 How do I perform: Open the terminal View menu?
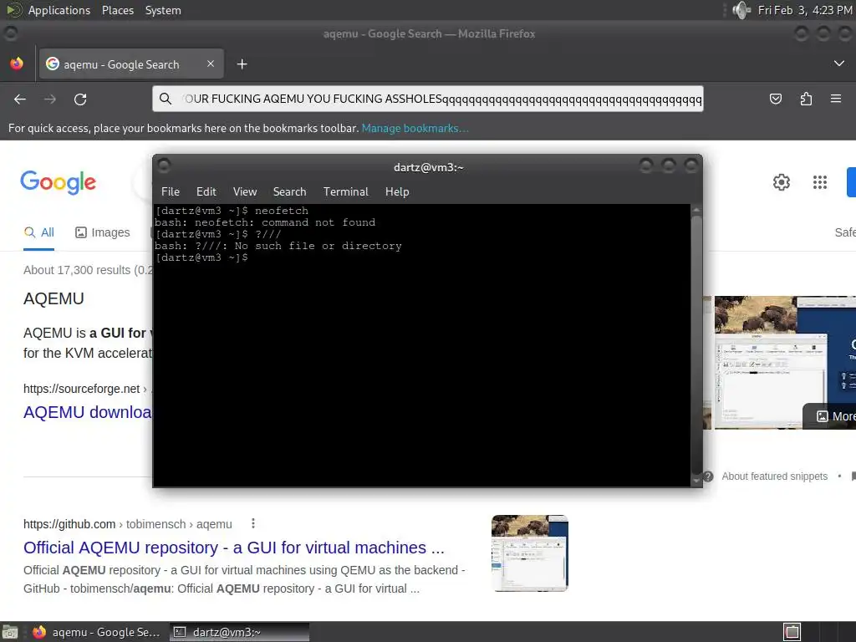(245, 191)
